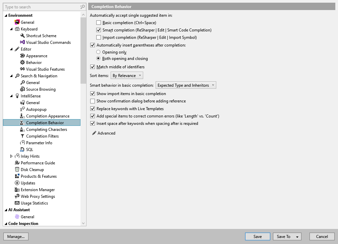Open Disk Cleanup using its icon

tap(17, 169)
